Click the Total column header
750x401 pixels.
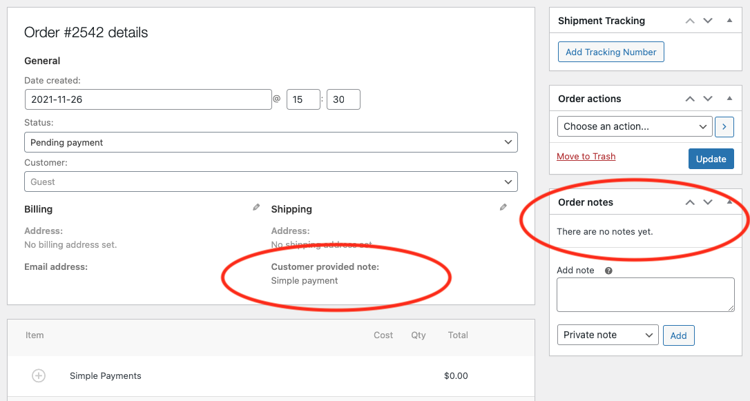(x=458, y=335)
